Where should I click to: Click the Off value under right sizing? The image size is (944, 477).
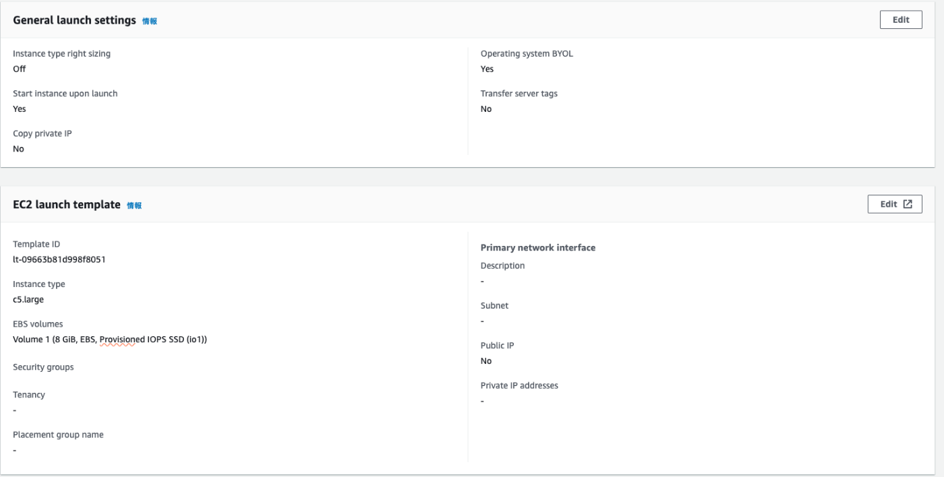pos(20,69)
